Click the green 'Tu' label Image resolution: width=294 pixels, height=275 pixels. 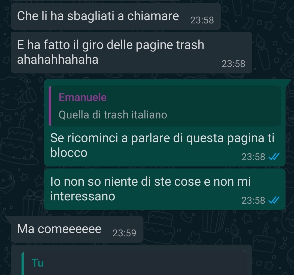pyautogui.click(x=38, y=263)
